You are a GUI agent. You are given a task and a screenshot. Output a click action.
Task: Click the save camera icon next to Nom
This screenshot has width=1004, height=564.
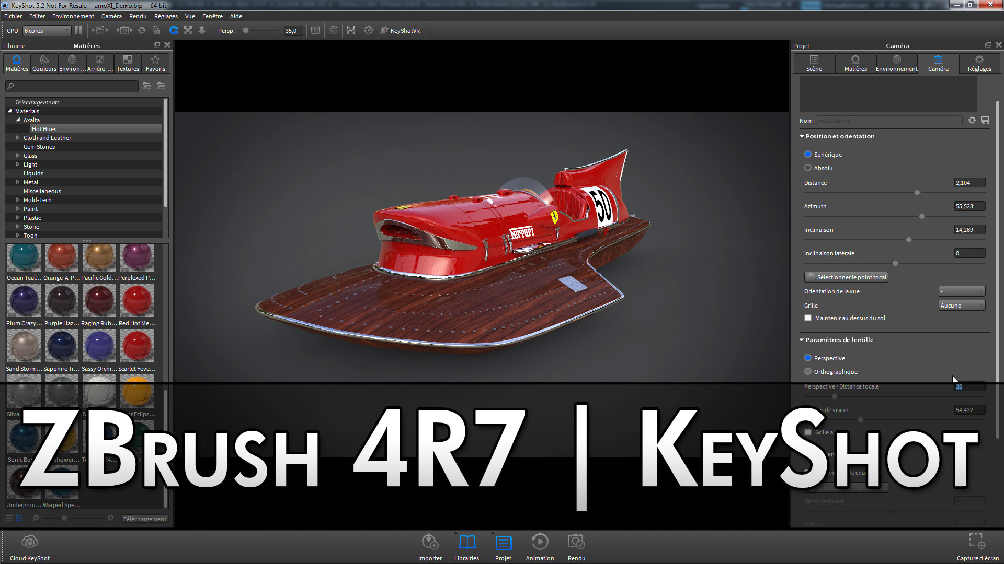tap(985, 120)
